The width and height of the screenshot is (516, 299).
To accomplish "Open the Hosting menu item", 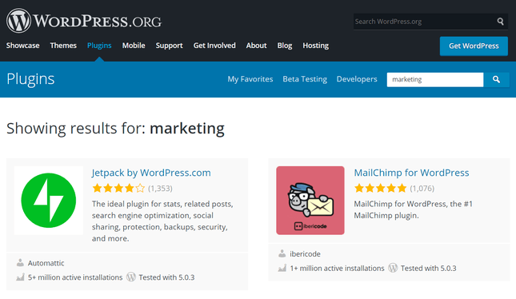I will click(x=315, y=46).
